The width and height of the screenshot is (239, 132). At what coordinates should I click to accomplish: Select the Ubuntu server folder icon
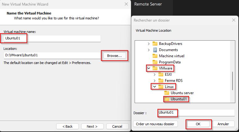tap(167, 93)
